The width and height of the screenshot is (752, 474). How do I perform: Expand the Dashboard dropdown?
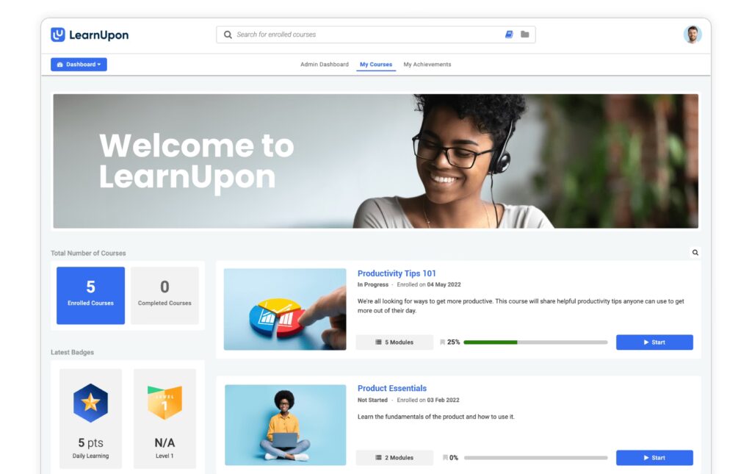pos(79,65)
